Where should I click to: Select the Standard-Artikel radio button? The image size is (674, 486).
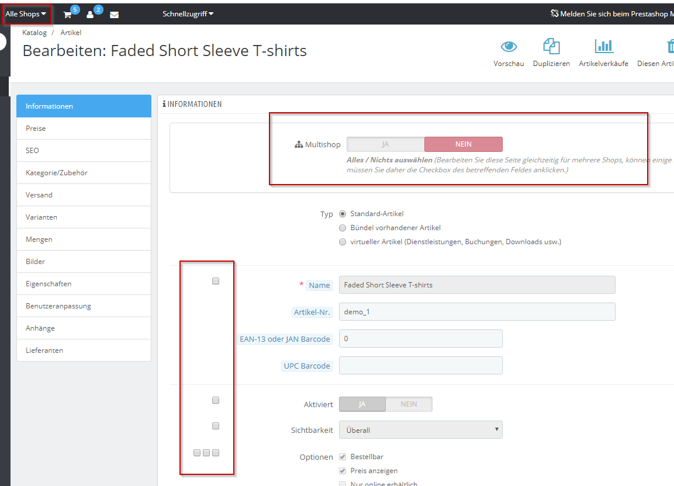click(x=343, y=214)
